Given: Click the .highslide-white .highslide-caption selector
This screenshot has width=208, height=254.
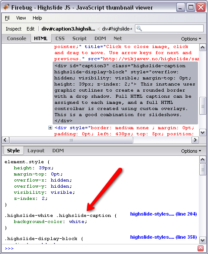Looking at the screenshot, I should pos(57,216).
